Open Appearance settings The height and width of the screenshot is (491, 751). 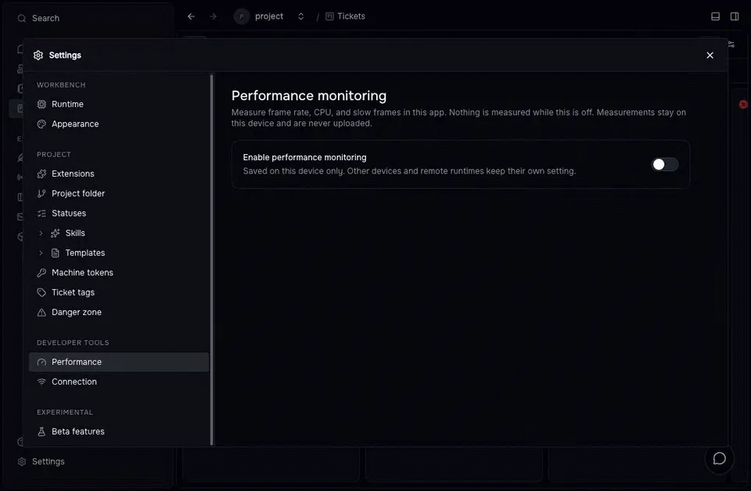coord(118,124)
